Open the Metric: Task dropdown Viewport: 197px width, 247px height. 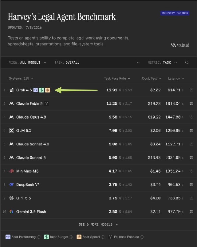click(162, 63)
